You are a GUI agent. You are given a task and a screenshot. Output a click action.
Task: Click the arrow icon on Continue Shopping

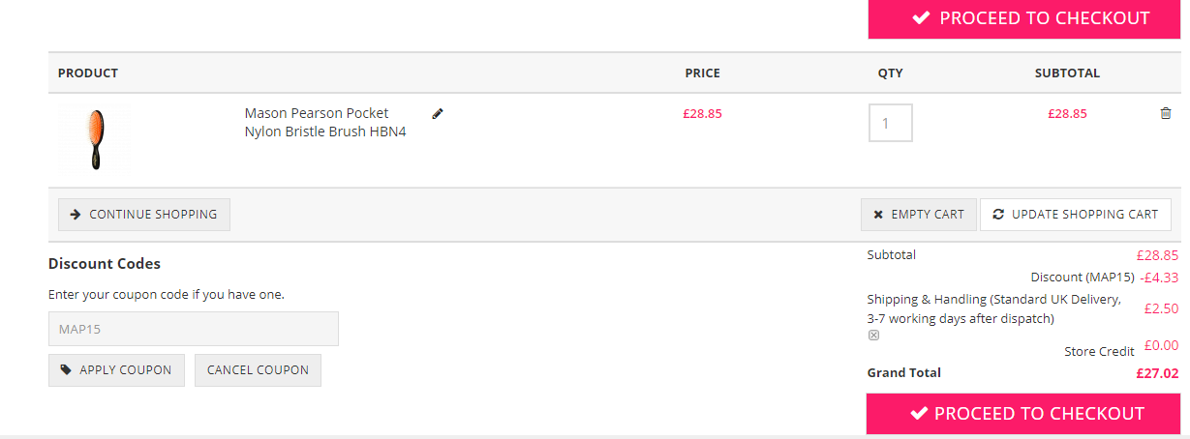[x=76, y=215]
